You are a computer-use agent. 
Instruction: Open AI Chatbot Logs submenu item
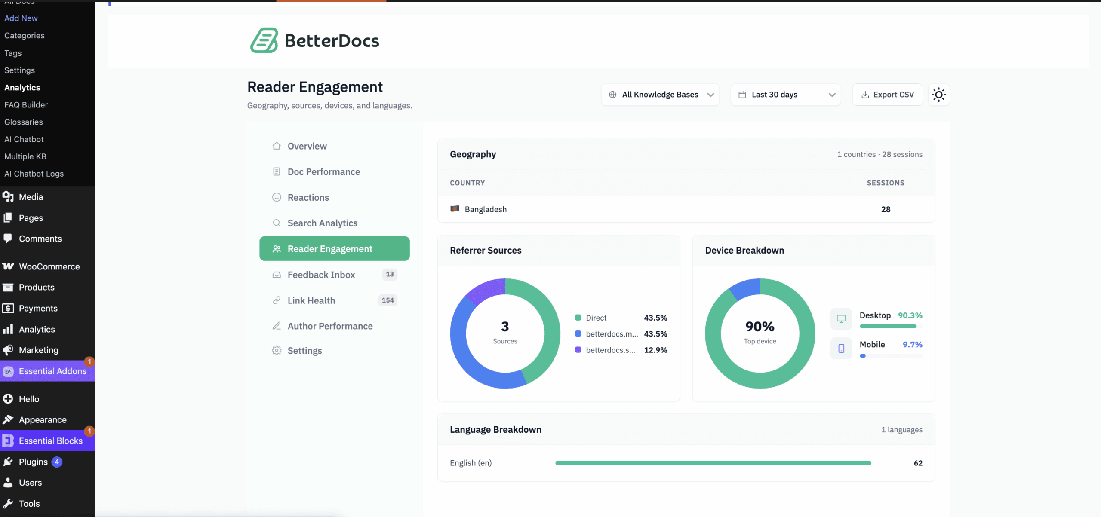(x=34, y=174)
